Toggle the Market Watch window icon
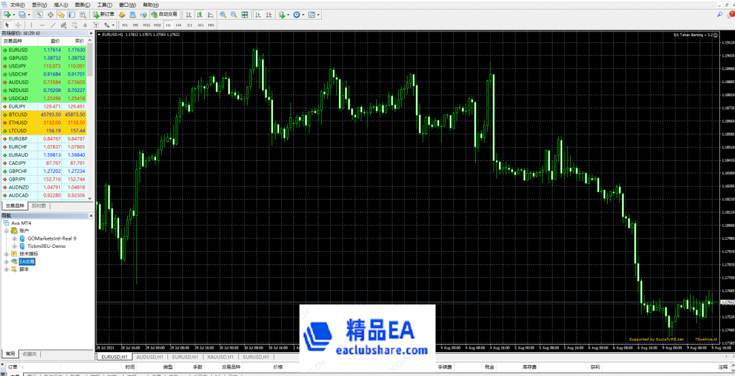Image resolution: width=735 pixels, height=376 pixels. 39,14
